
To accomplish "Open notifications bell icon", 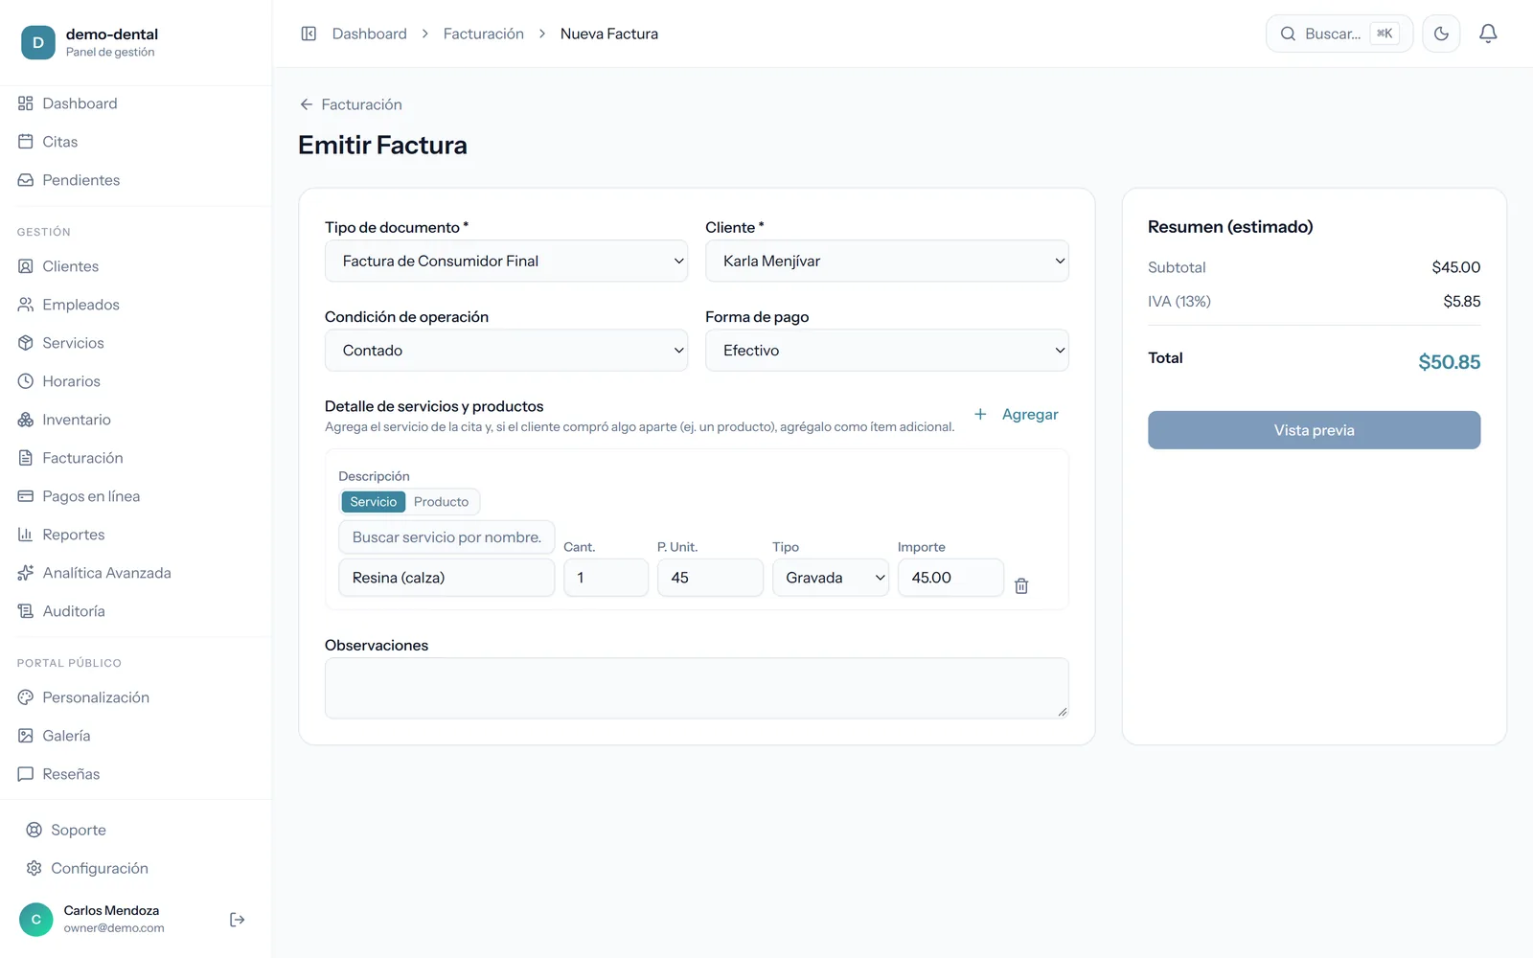I will click(x=1488, y=34).
